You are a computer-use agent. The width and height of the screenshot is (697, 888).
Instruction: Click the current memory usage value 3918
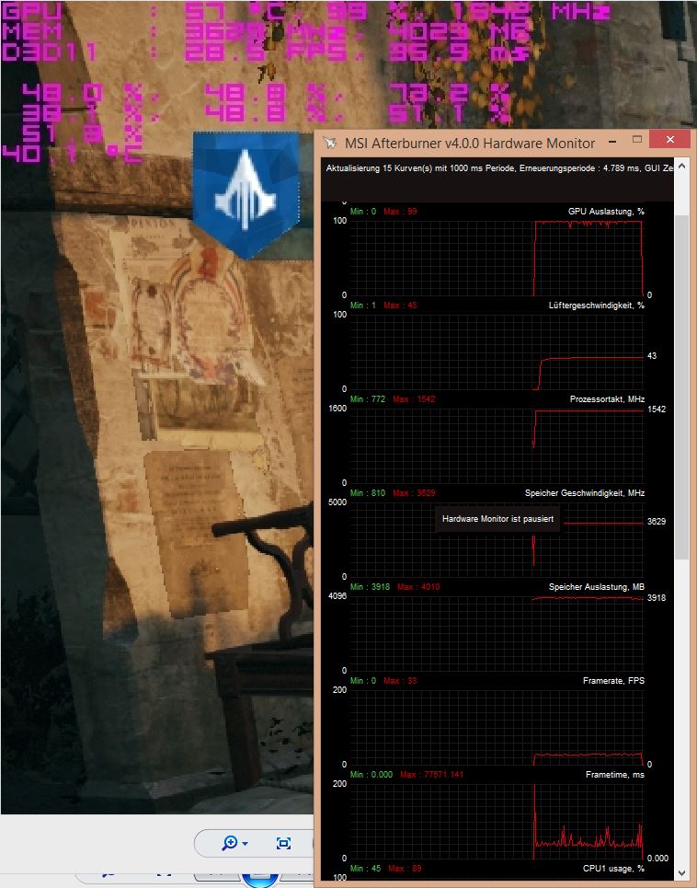pos(657,598)
